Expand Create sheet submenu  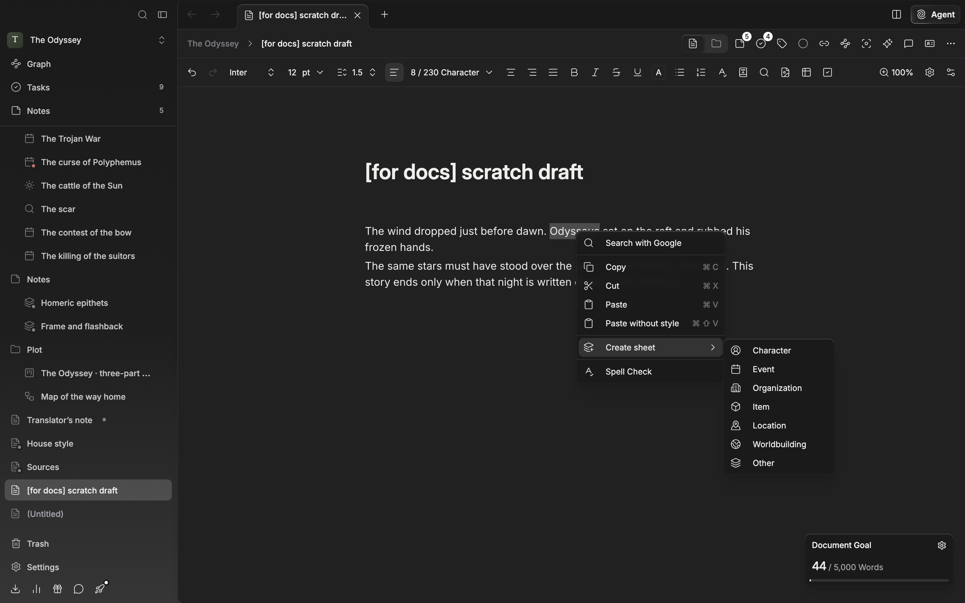point(650,348)
